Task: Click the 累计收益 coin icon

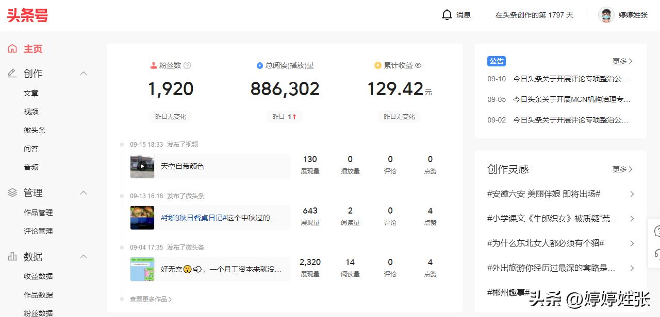Action: [x=378, y=65]
